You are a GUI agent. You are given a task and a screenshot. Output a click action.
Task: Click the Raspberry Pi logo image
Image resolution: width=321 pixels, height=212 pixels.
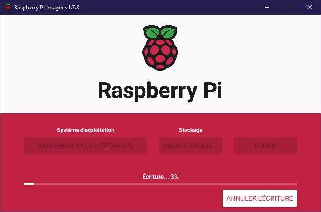(160, 48)
